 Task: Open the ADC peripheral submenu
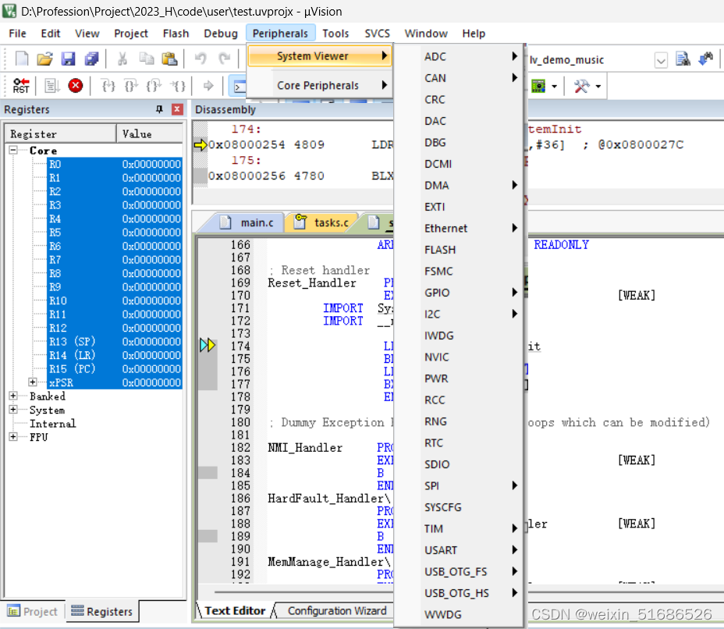pyautogui.click(x=459, y=56)
